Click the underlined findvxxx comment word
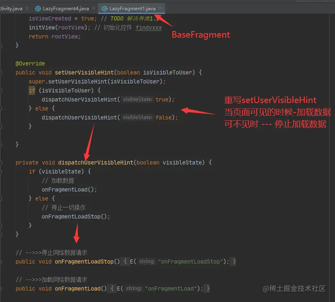 coord(149,27)
